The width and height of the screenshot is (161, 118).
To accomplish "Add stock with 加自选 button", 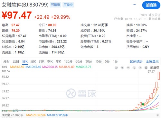I will (151, 5).
